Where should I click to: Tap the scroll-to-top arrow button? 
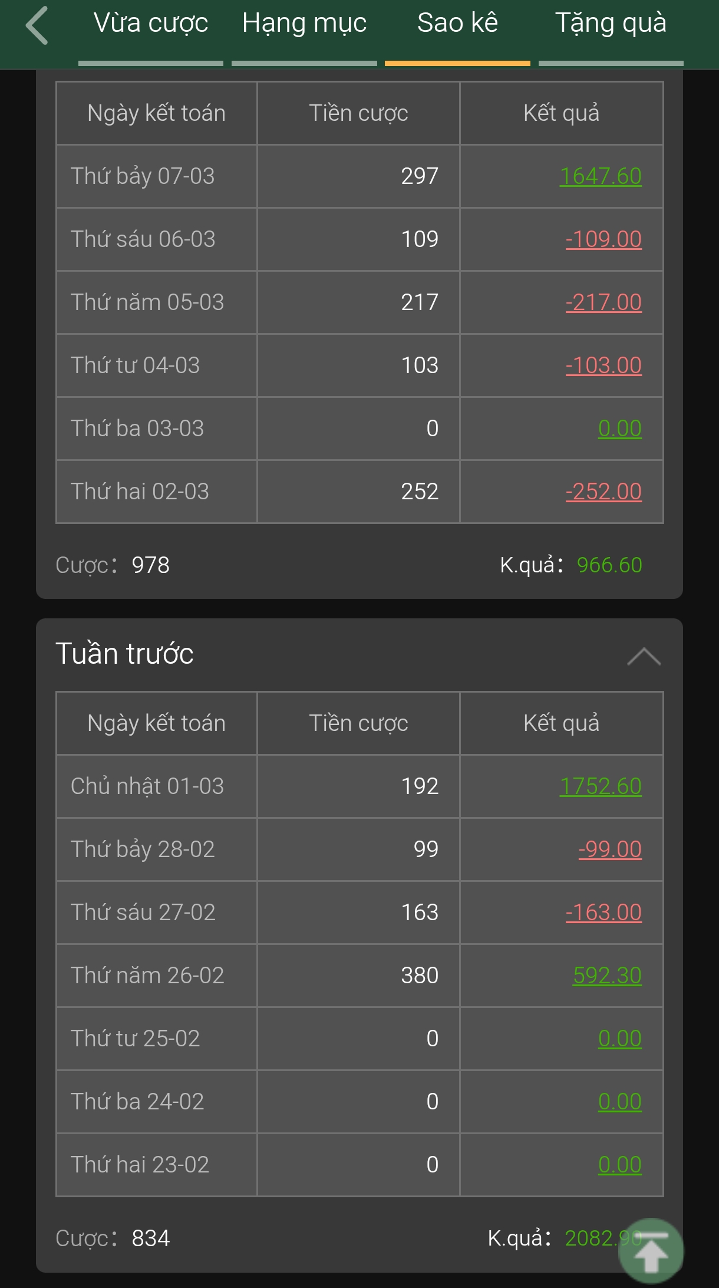click(x=651, y=1251)
